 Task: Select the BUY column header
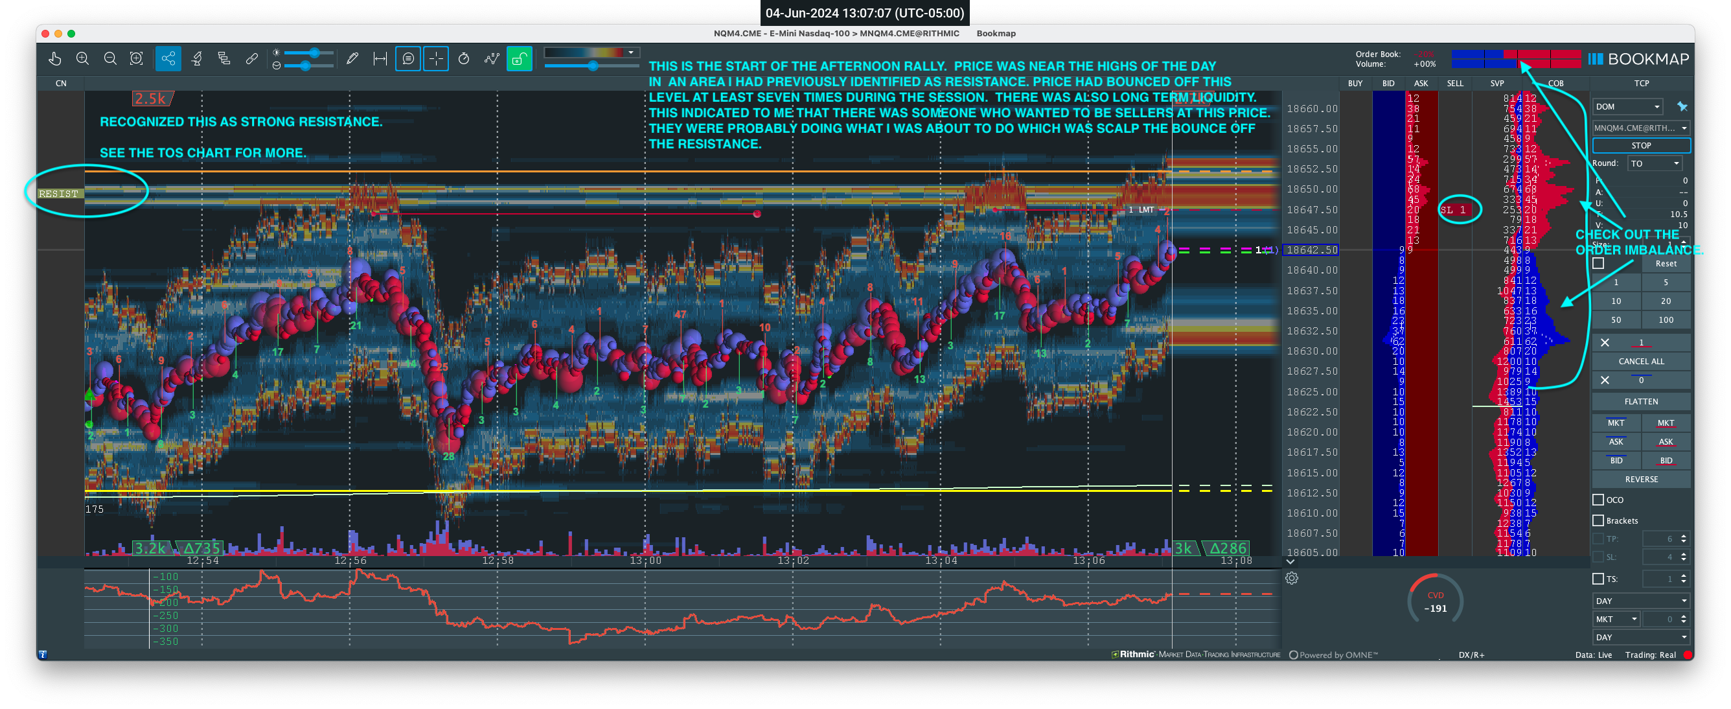[1355, 84]
